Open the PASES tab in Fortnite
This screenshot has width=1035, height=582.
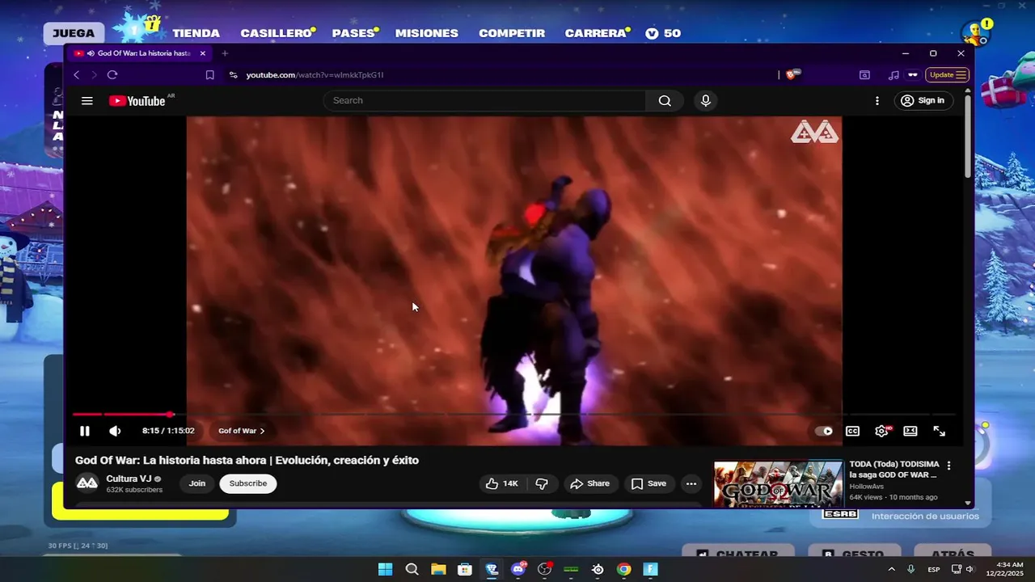tap(354, 33)
